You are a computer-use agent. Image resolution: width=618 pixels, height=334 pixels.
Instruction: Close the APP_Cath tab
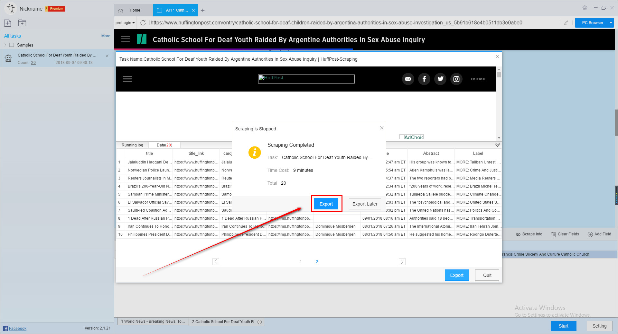tap(193, 10)
